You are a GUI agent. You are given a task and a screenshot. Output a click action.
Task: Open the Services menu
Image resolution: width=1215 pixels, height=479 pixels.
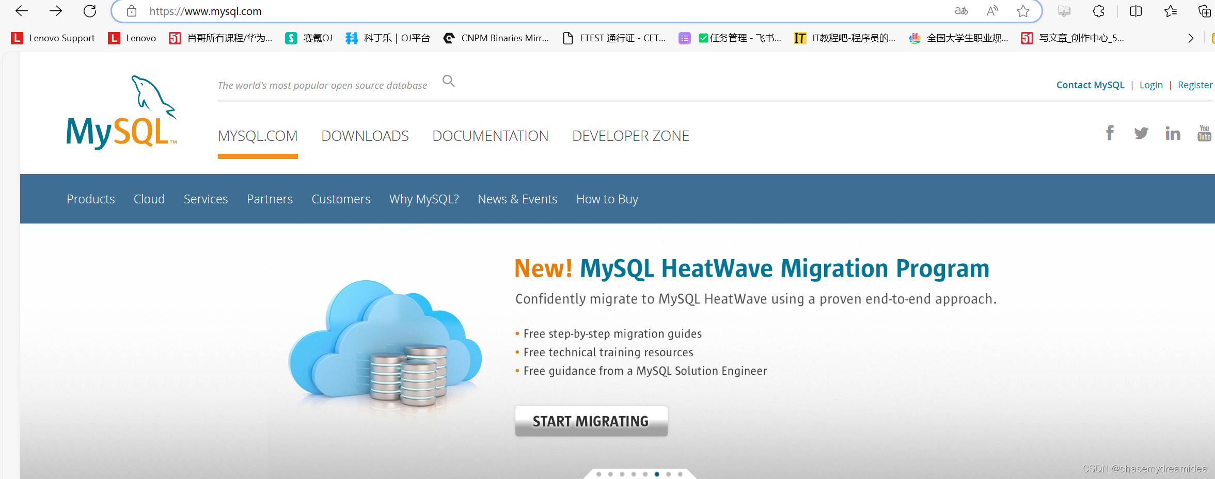[x=206, y=199]
